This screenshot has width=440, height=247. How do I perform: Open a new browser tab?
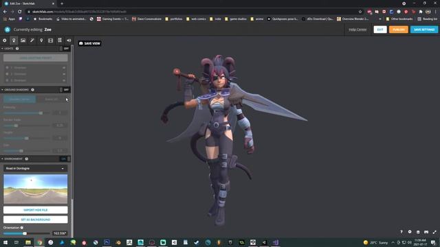[62, 3]
